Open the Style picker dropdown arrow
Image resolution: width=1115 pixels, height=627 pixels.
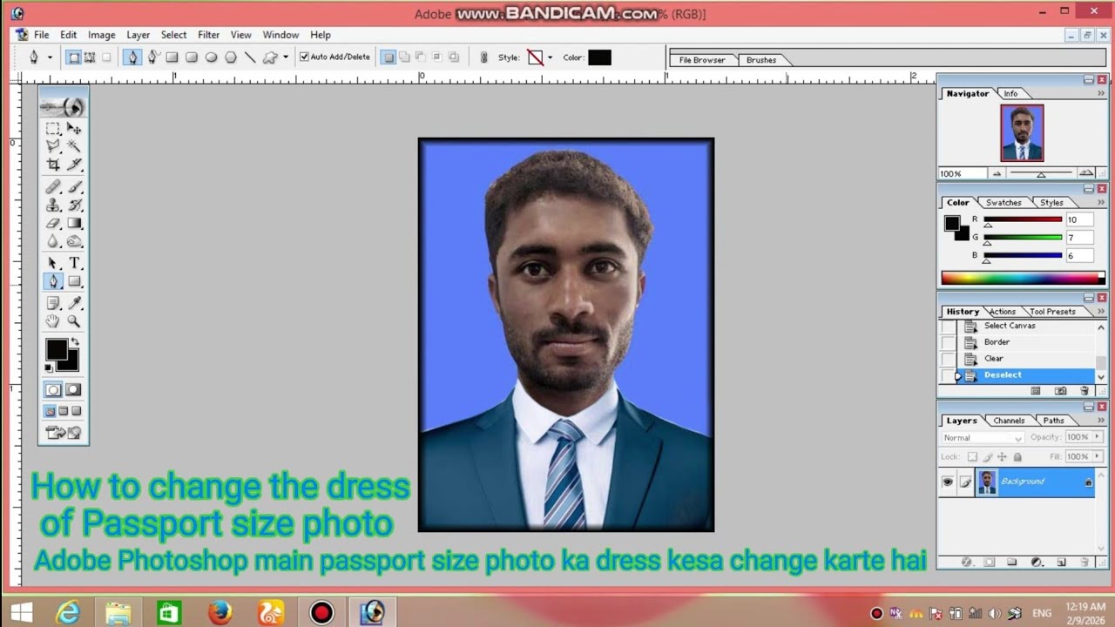click(x=550, y=57)
